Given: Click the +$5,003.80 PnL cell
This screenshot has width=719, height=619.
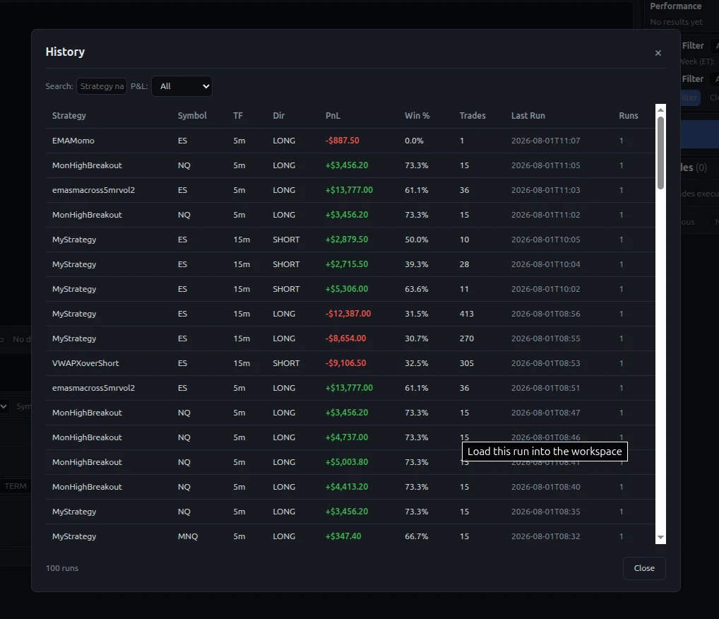Looking at the screenshot, I should pos(347,462).
